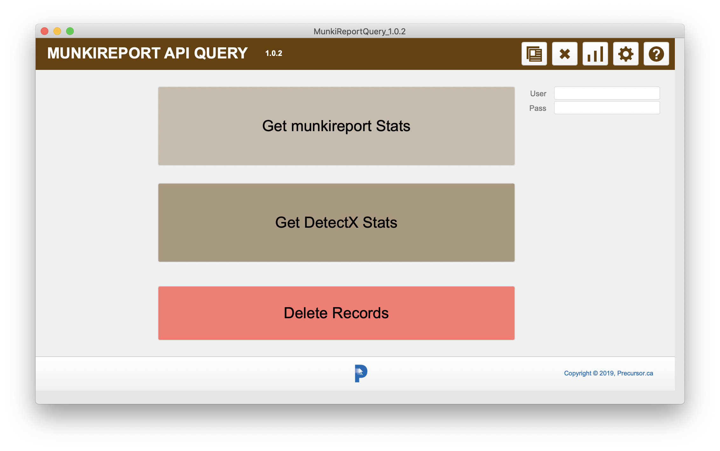Click the Precursor P logo in footer
Viewport: 720px width, 451px height.
361,373
